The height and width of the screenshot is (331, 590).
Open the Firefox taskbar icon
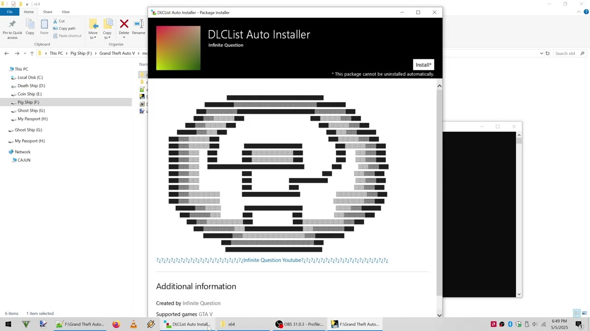point(116,324)
